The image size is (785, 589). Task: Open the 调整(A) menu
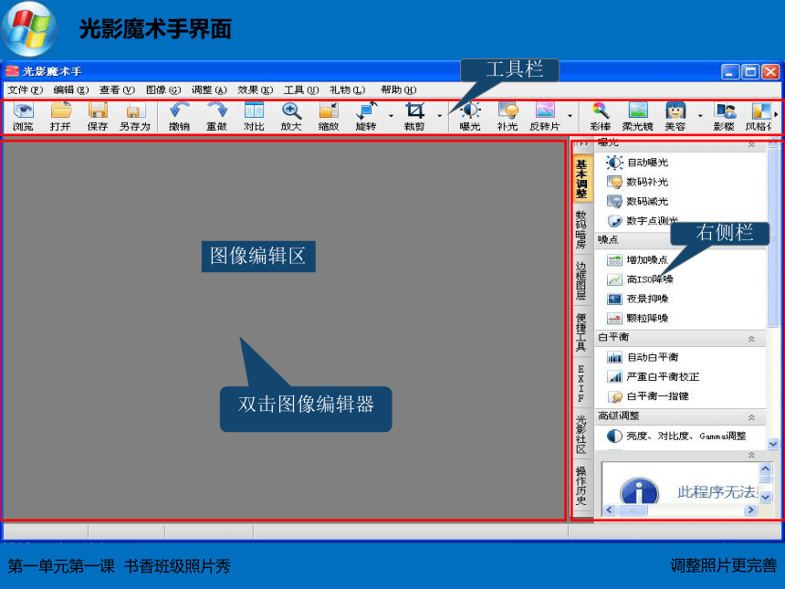click(x=209, y=90)
